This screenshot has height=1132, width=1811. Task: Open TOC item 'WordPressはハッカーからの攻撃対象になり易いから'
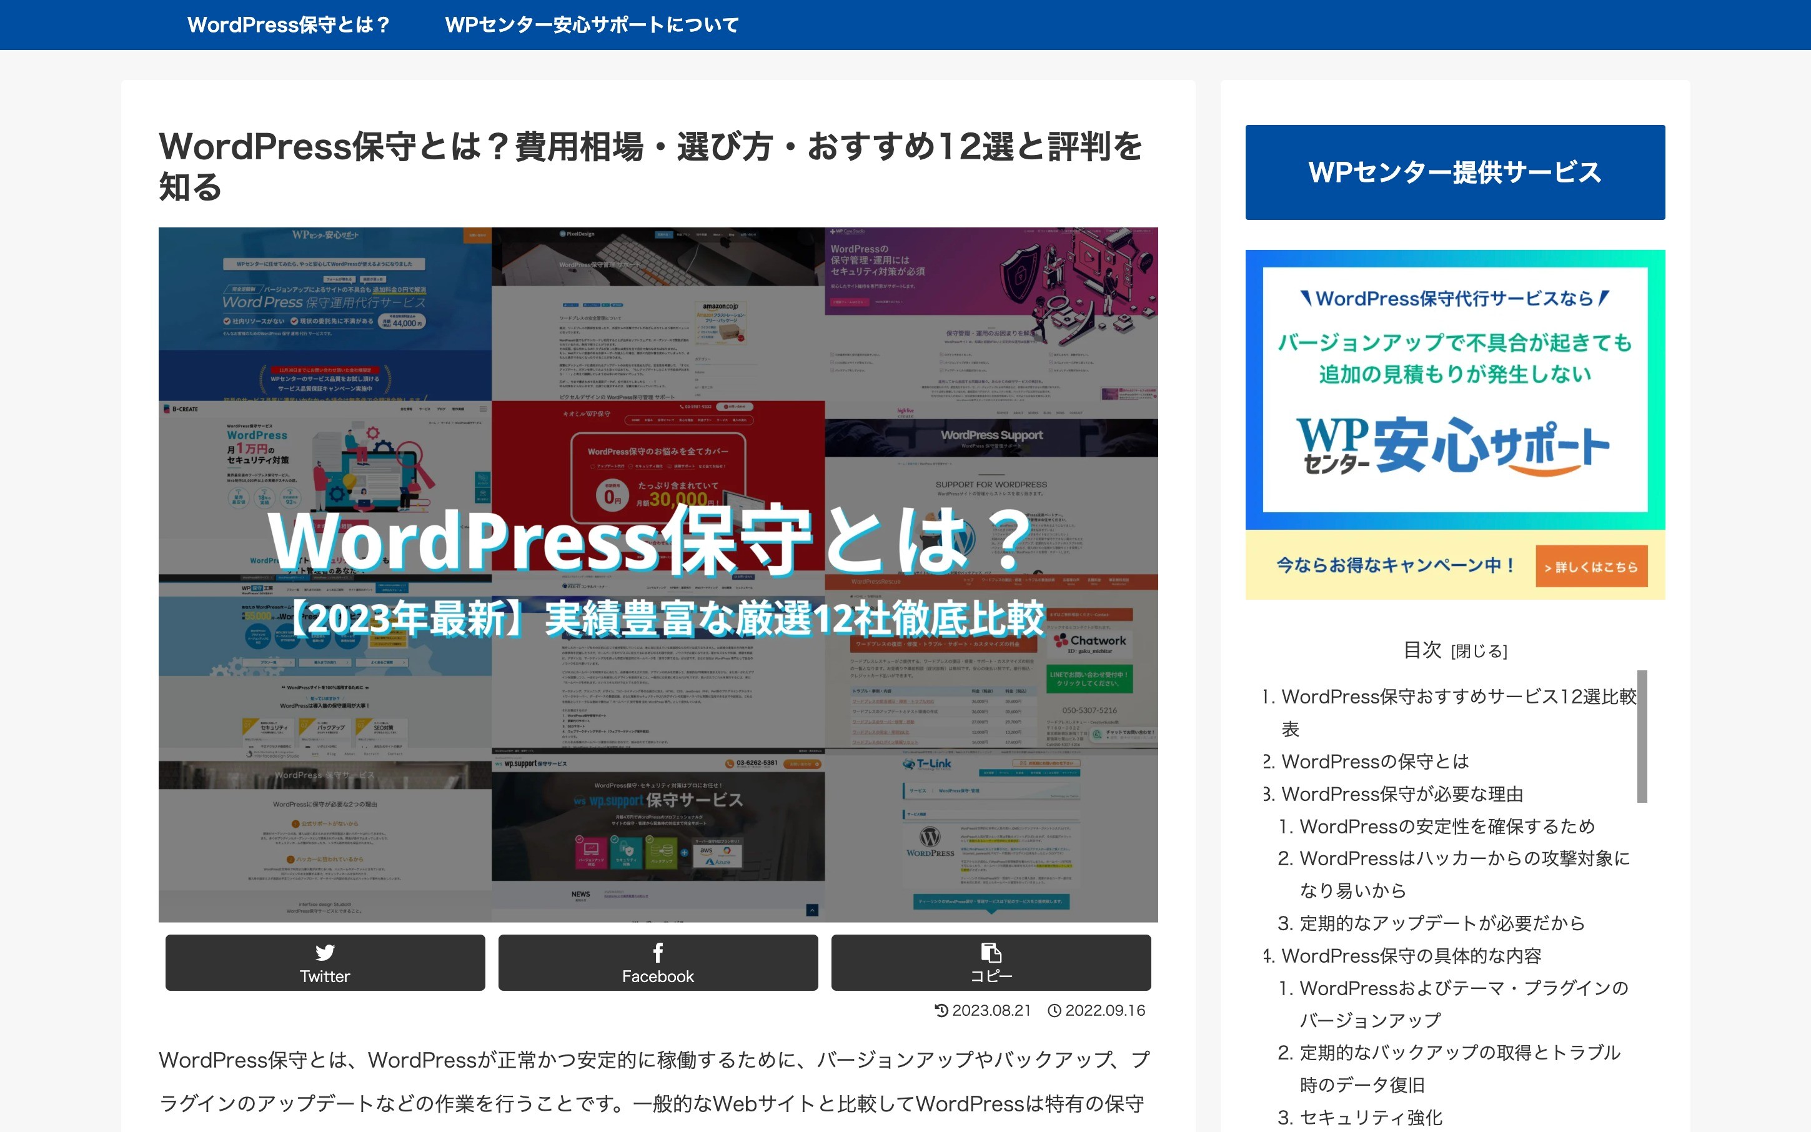point(1464,875)
